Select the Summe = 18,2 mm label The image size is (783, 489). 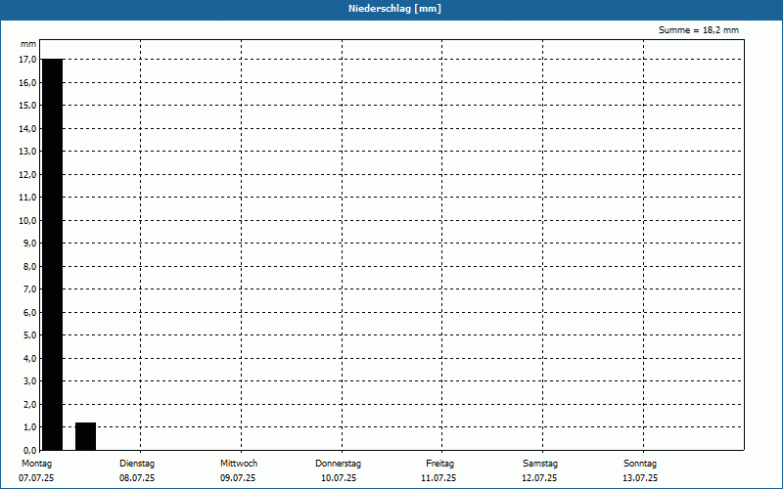coord(699,30)
